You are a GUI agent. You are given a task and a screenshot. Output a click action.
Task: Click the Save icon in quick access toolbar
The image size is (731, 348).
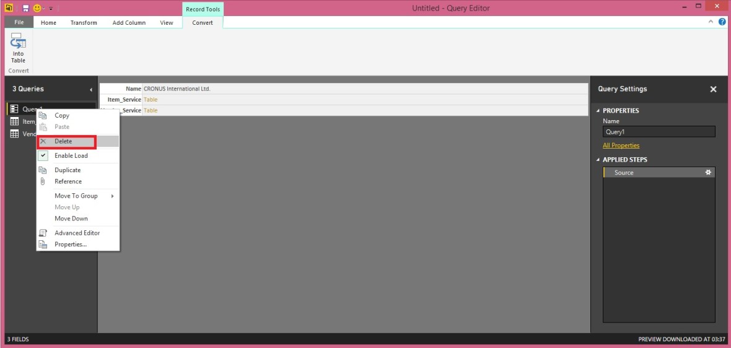(25, 9)
